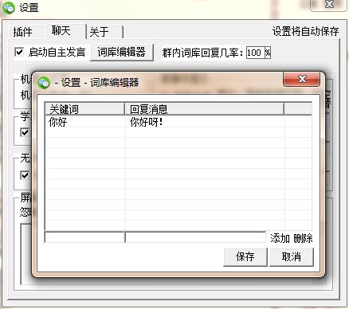Switch to the 聊天 tab
The height and width of the screenshot is (309, 349).
(61, 31)
